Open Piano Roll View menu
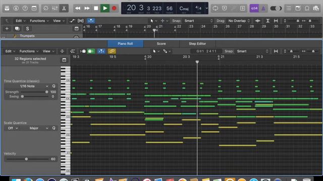 point(48,51)
